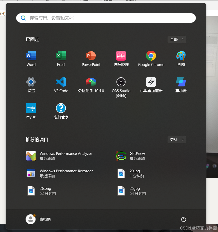The height and width of the screenshot is (232, 218).
Task: Open the 青格勒 user account avatar
Action: point(31,219)
